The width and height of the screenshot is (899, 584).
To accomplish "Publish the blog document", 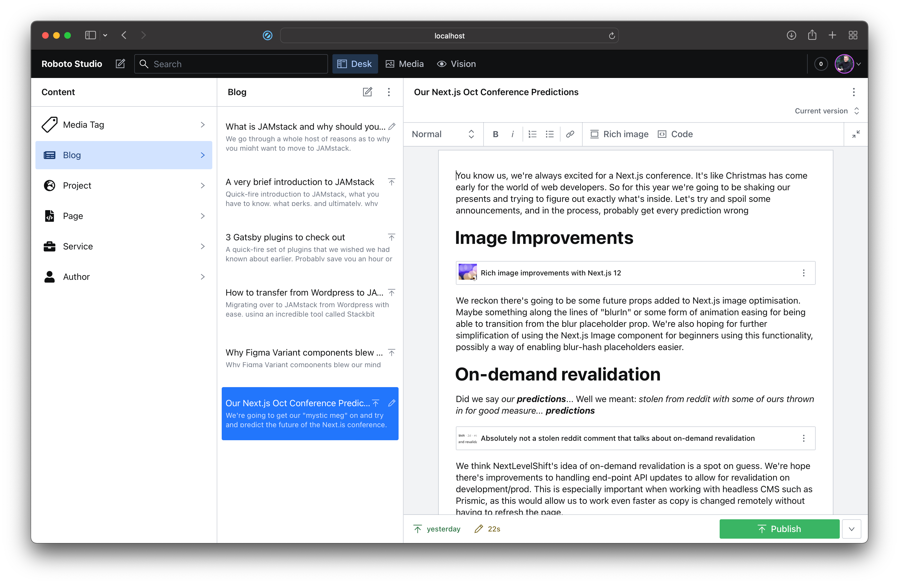I will [779, 529].
